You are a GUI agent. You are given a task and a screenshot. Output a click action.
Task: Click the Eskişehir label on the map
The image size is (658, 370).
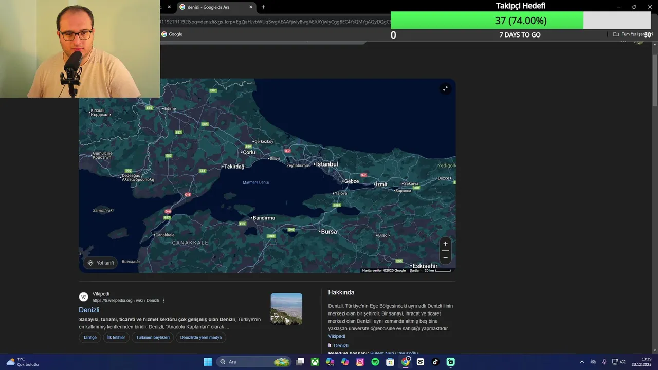coord(425,266)
